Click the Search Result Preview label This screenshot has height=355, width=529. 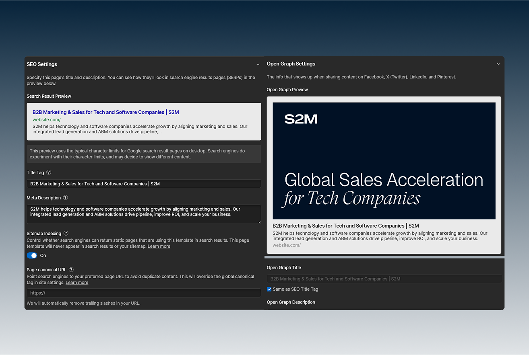[x=49, y=96]
